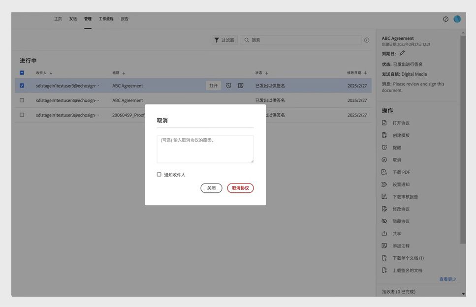476x307 pixels.
Task: Select the 设置通知 action icon
Action: (384, 184)
